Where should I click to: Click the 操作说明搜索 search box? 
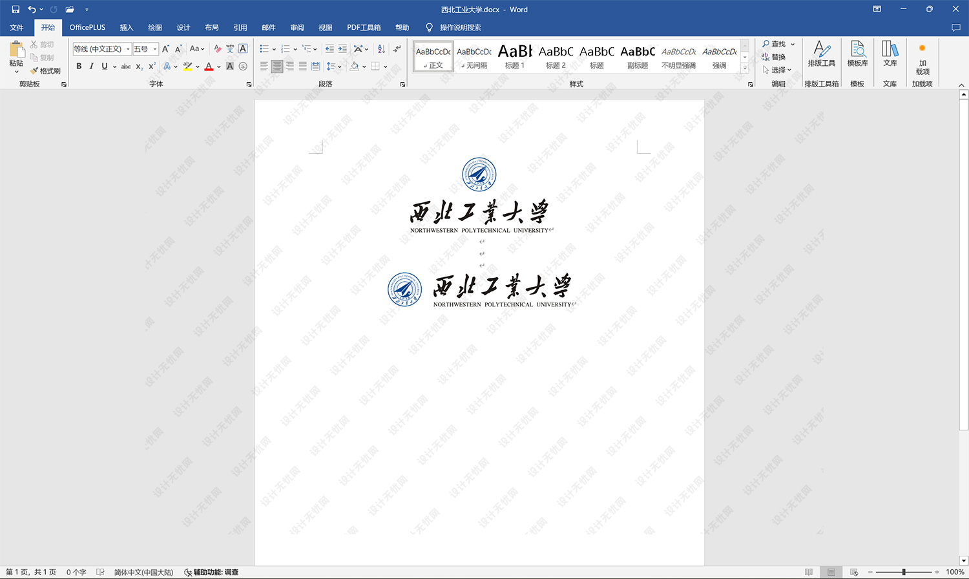461,27
